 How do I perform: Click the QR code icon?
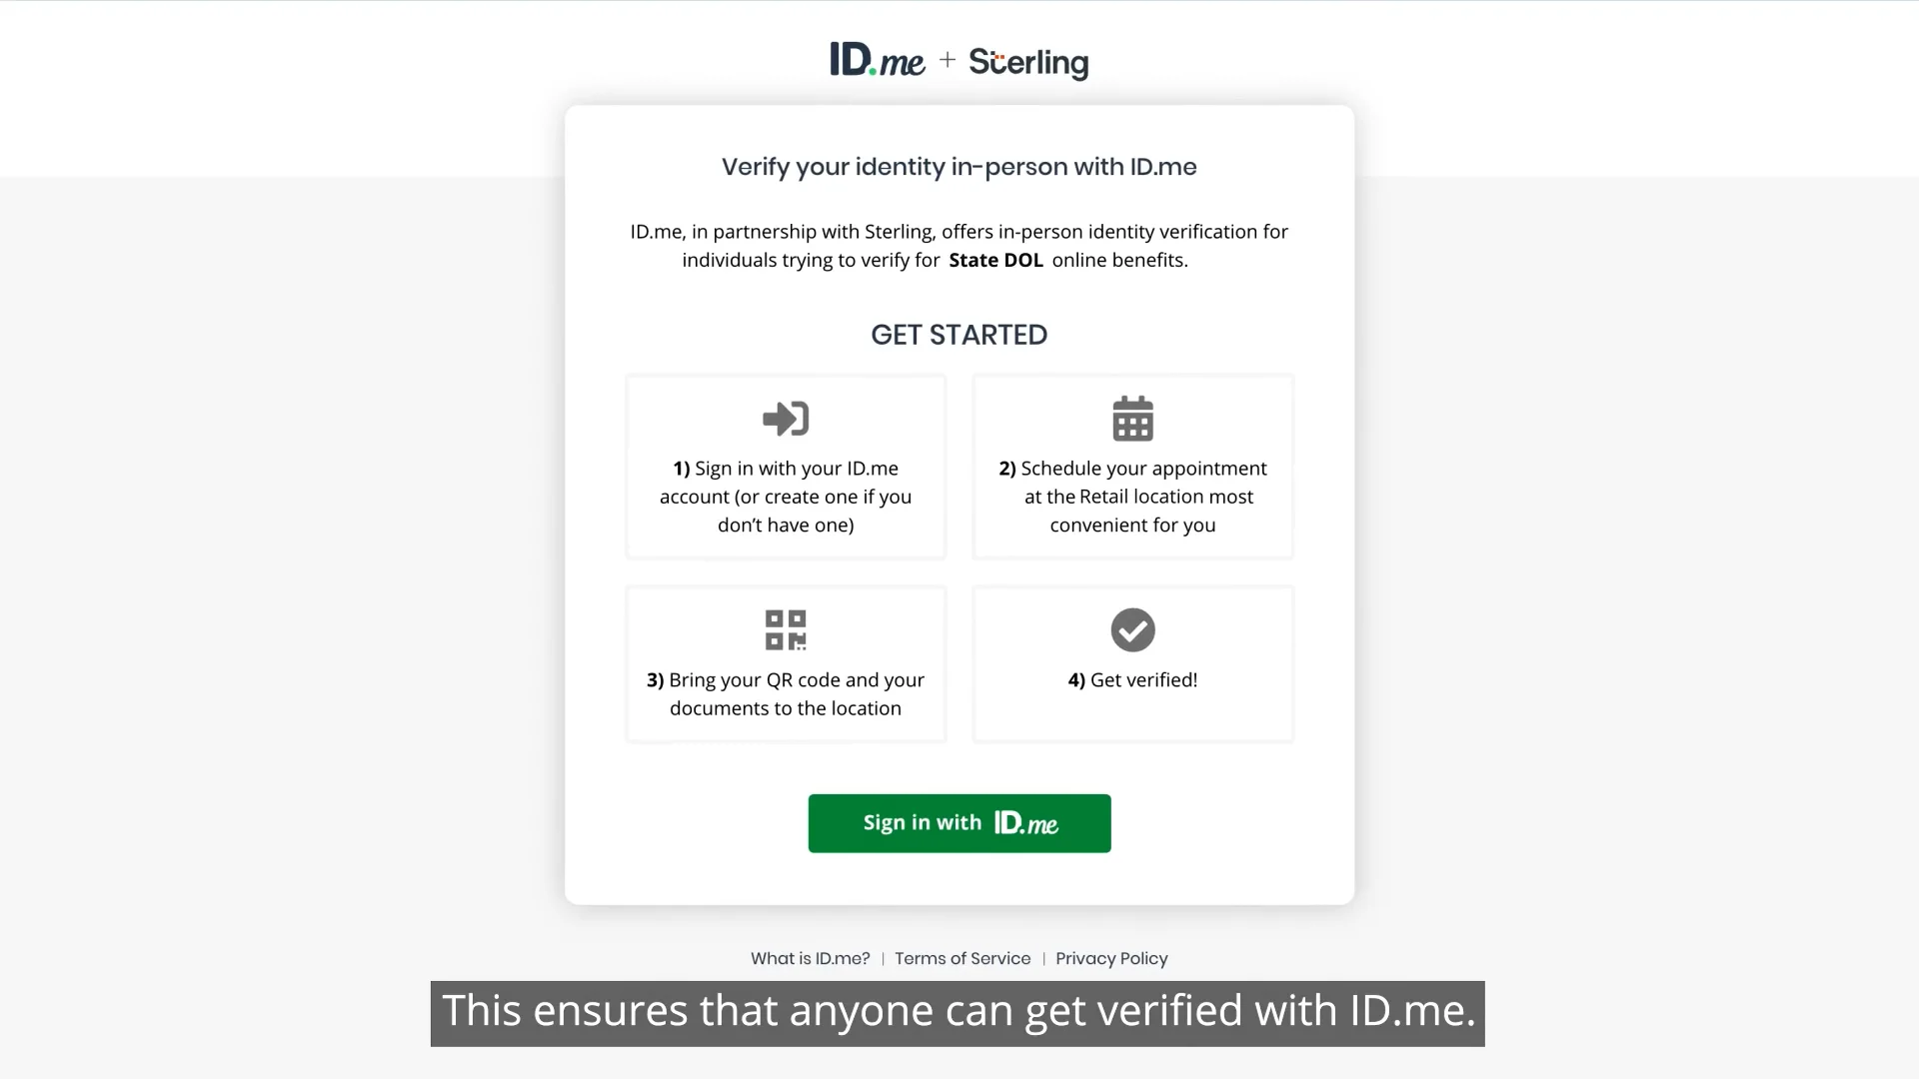(786, 630)
